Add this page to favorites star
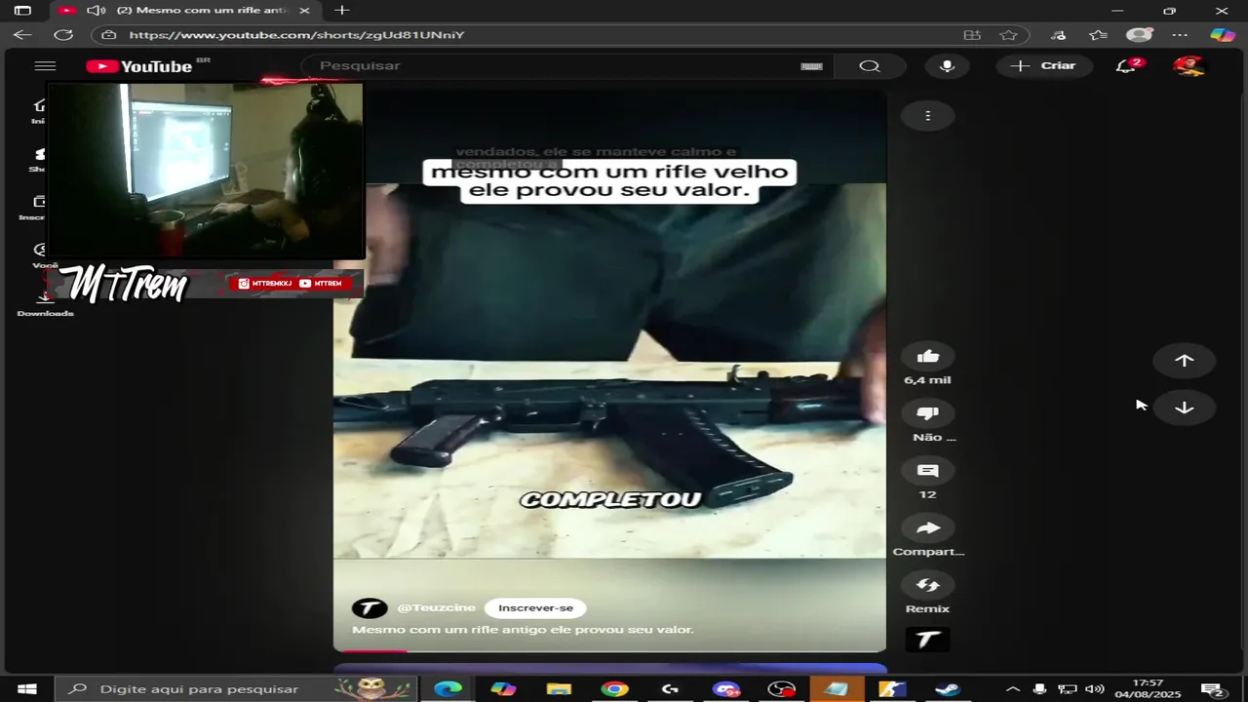Image resolution: width=1248 pixels, height=702 pixels. (1009, 35)
